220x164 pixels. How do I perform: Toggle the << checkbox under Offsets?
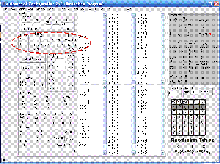[59, 88]
